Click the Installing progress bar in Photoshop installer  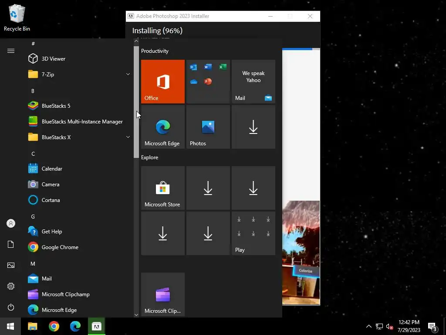[301, 49]
